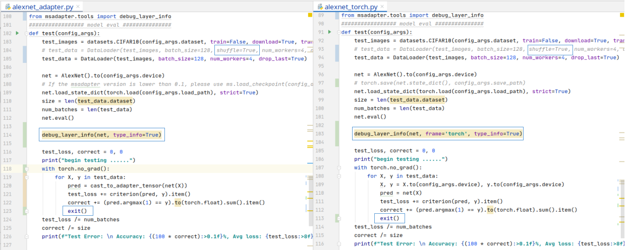Click line number 124 in the gutter

7,219
